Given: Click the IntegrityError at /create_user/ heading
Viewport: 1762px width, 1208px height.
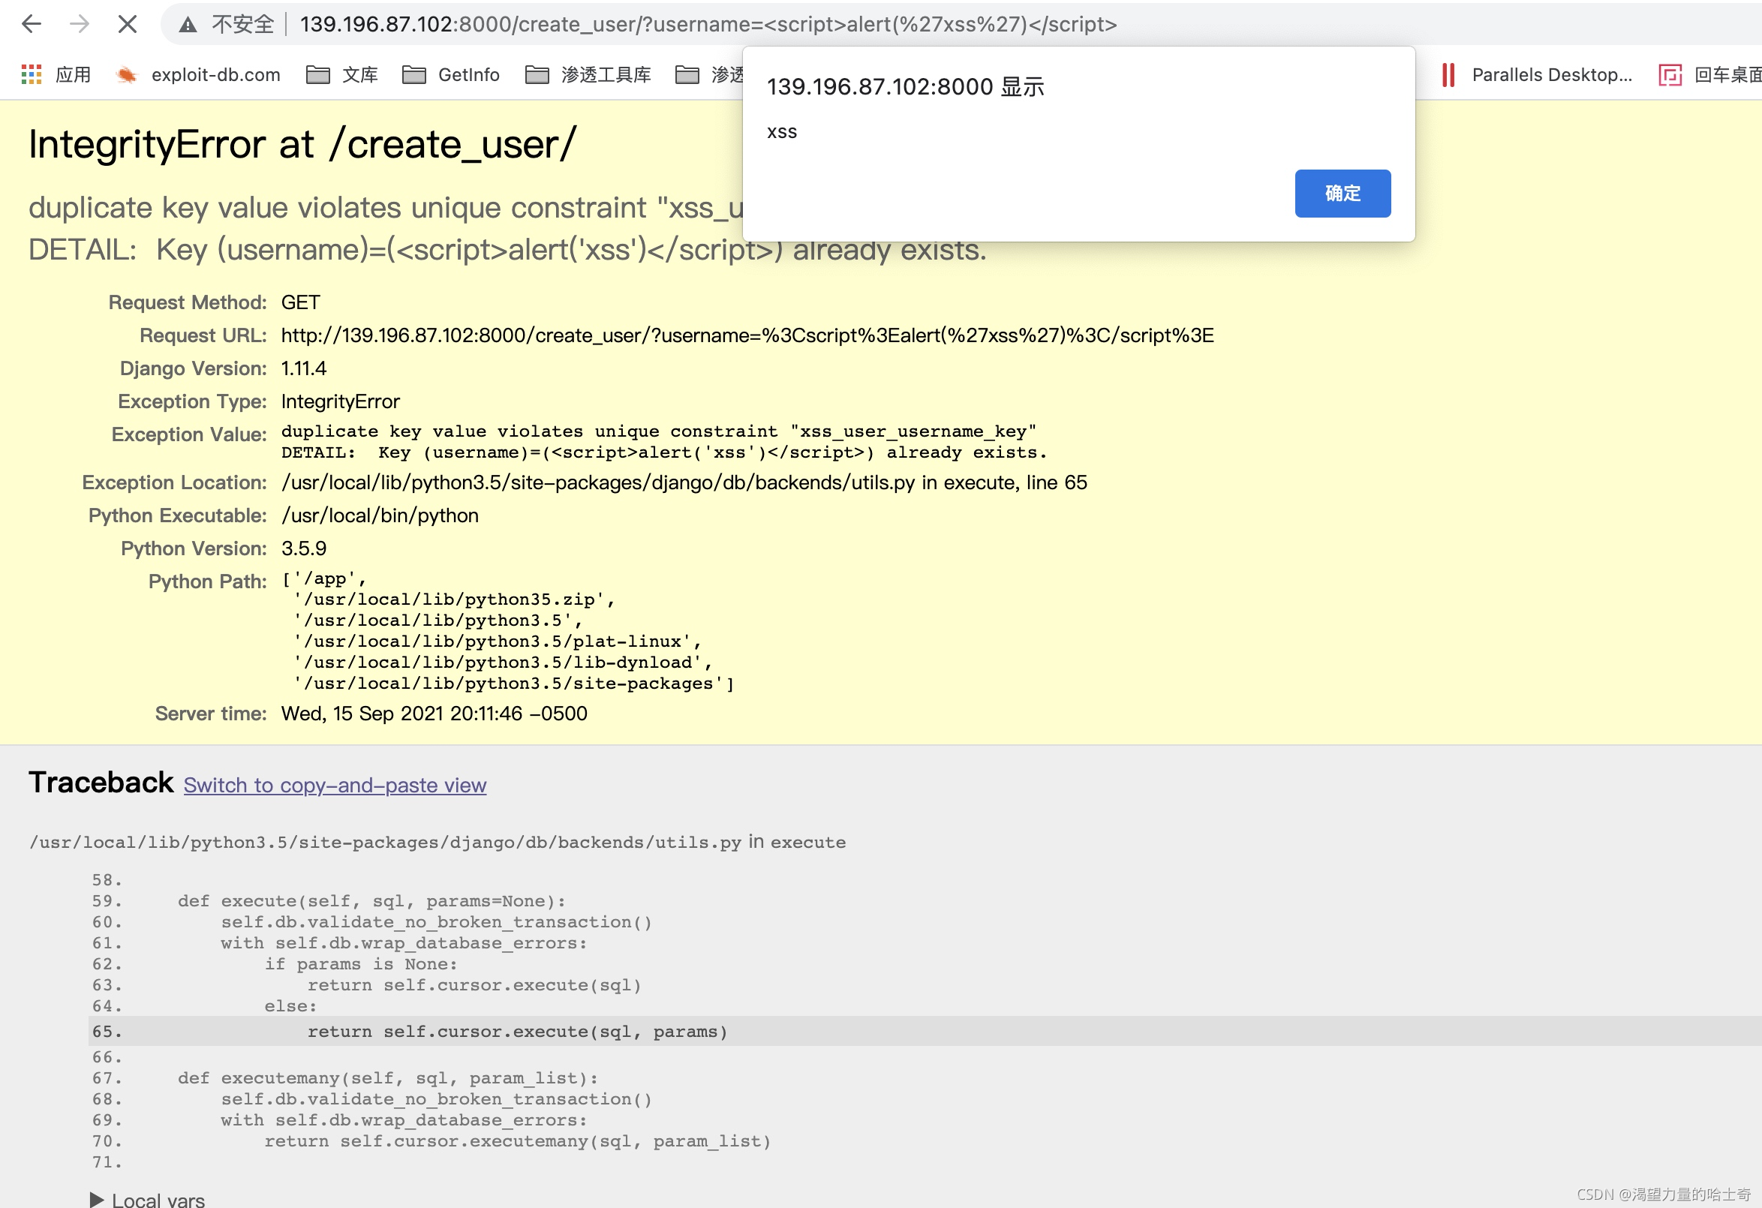Looking at the screenshot, I should 302,144.
